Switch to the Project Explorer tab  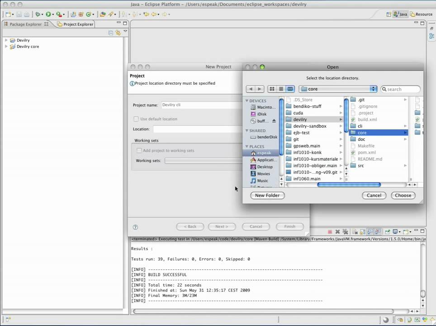point(76,24)
